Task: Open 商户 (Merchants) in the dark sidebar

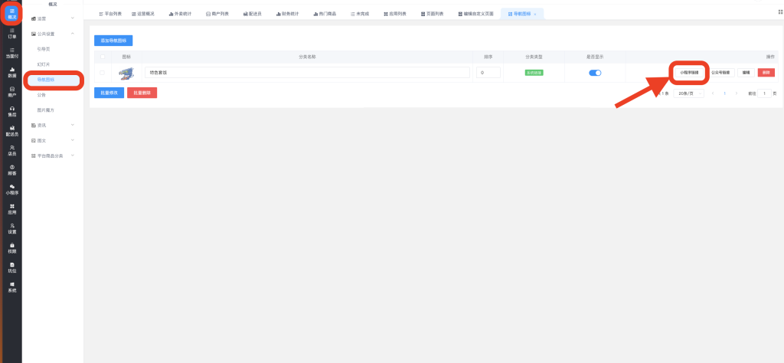Action: coord(11,92)
